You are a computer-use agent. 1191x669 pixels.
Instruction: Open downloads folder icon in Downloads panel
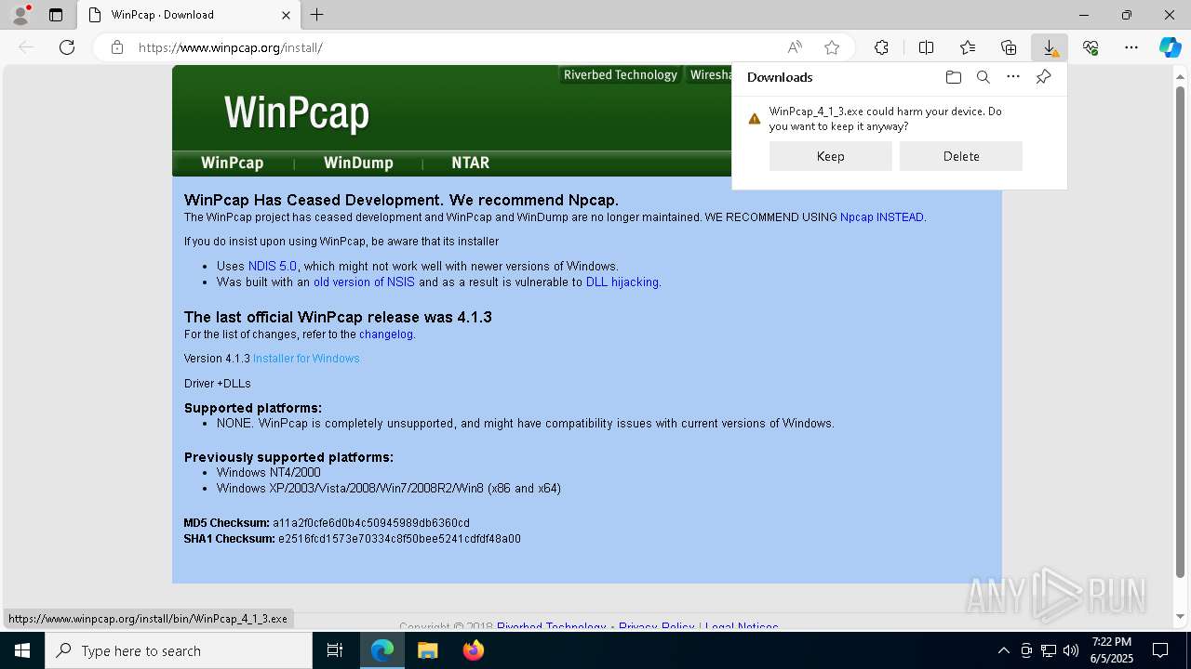[953, 77]
